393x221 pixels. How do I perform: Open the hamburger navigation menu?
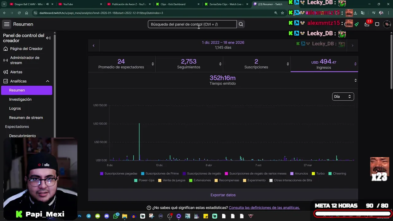point(7,24)
